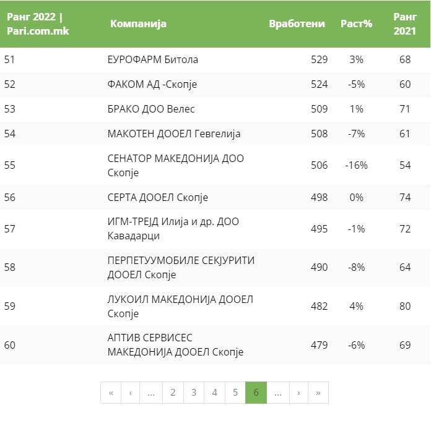Go to next page with › arrow
This screenshot has width=431, height=426.
[x=298, y=393]
